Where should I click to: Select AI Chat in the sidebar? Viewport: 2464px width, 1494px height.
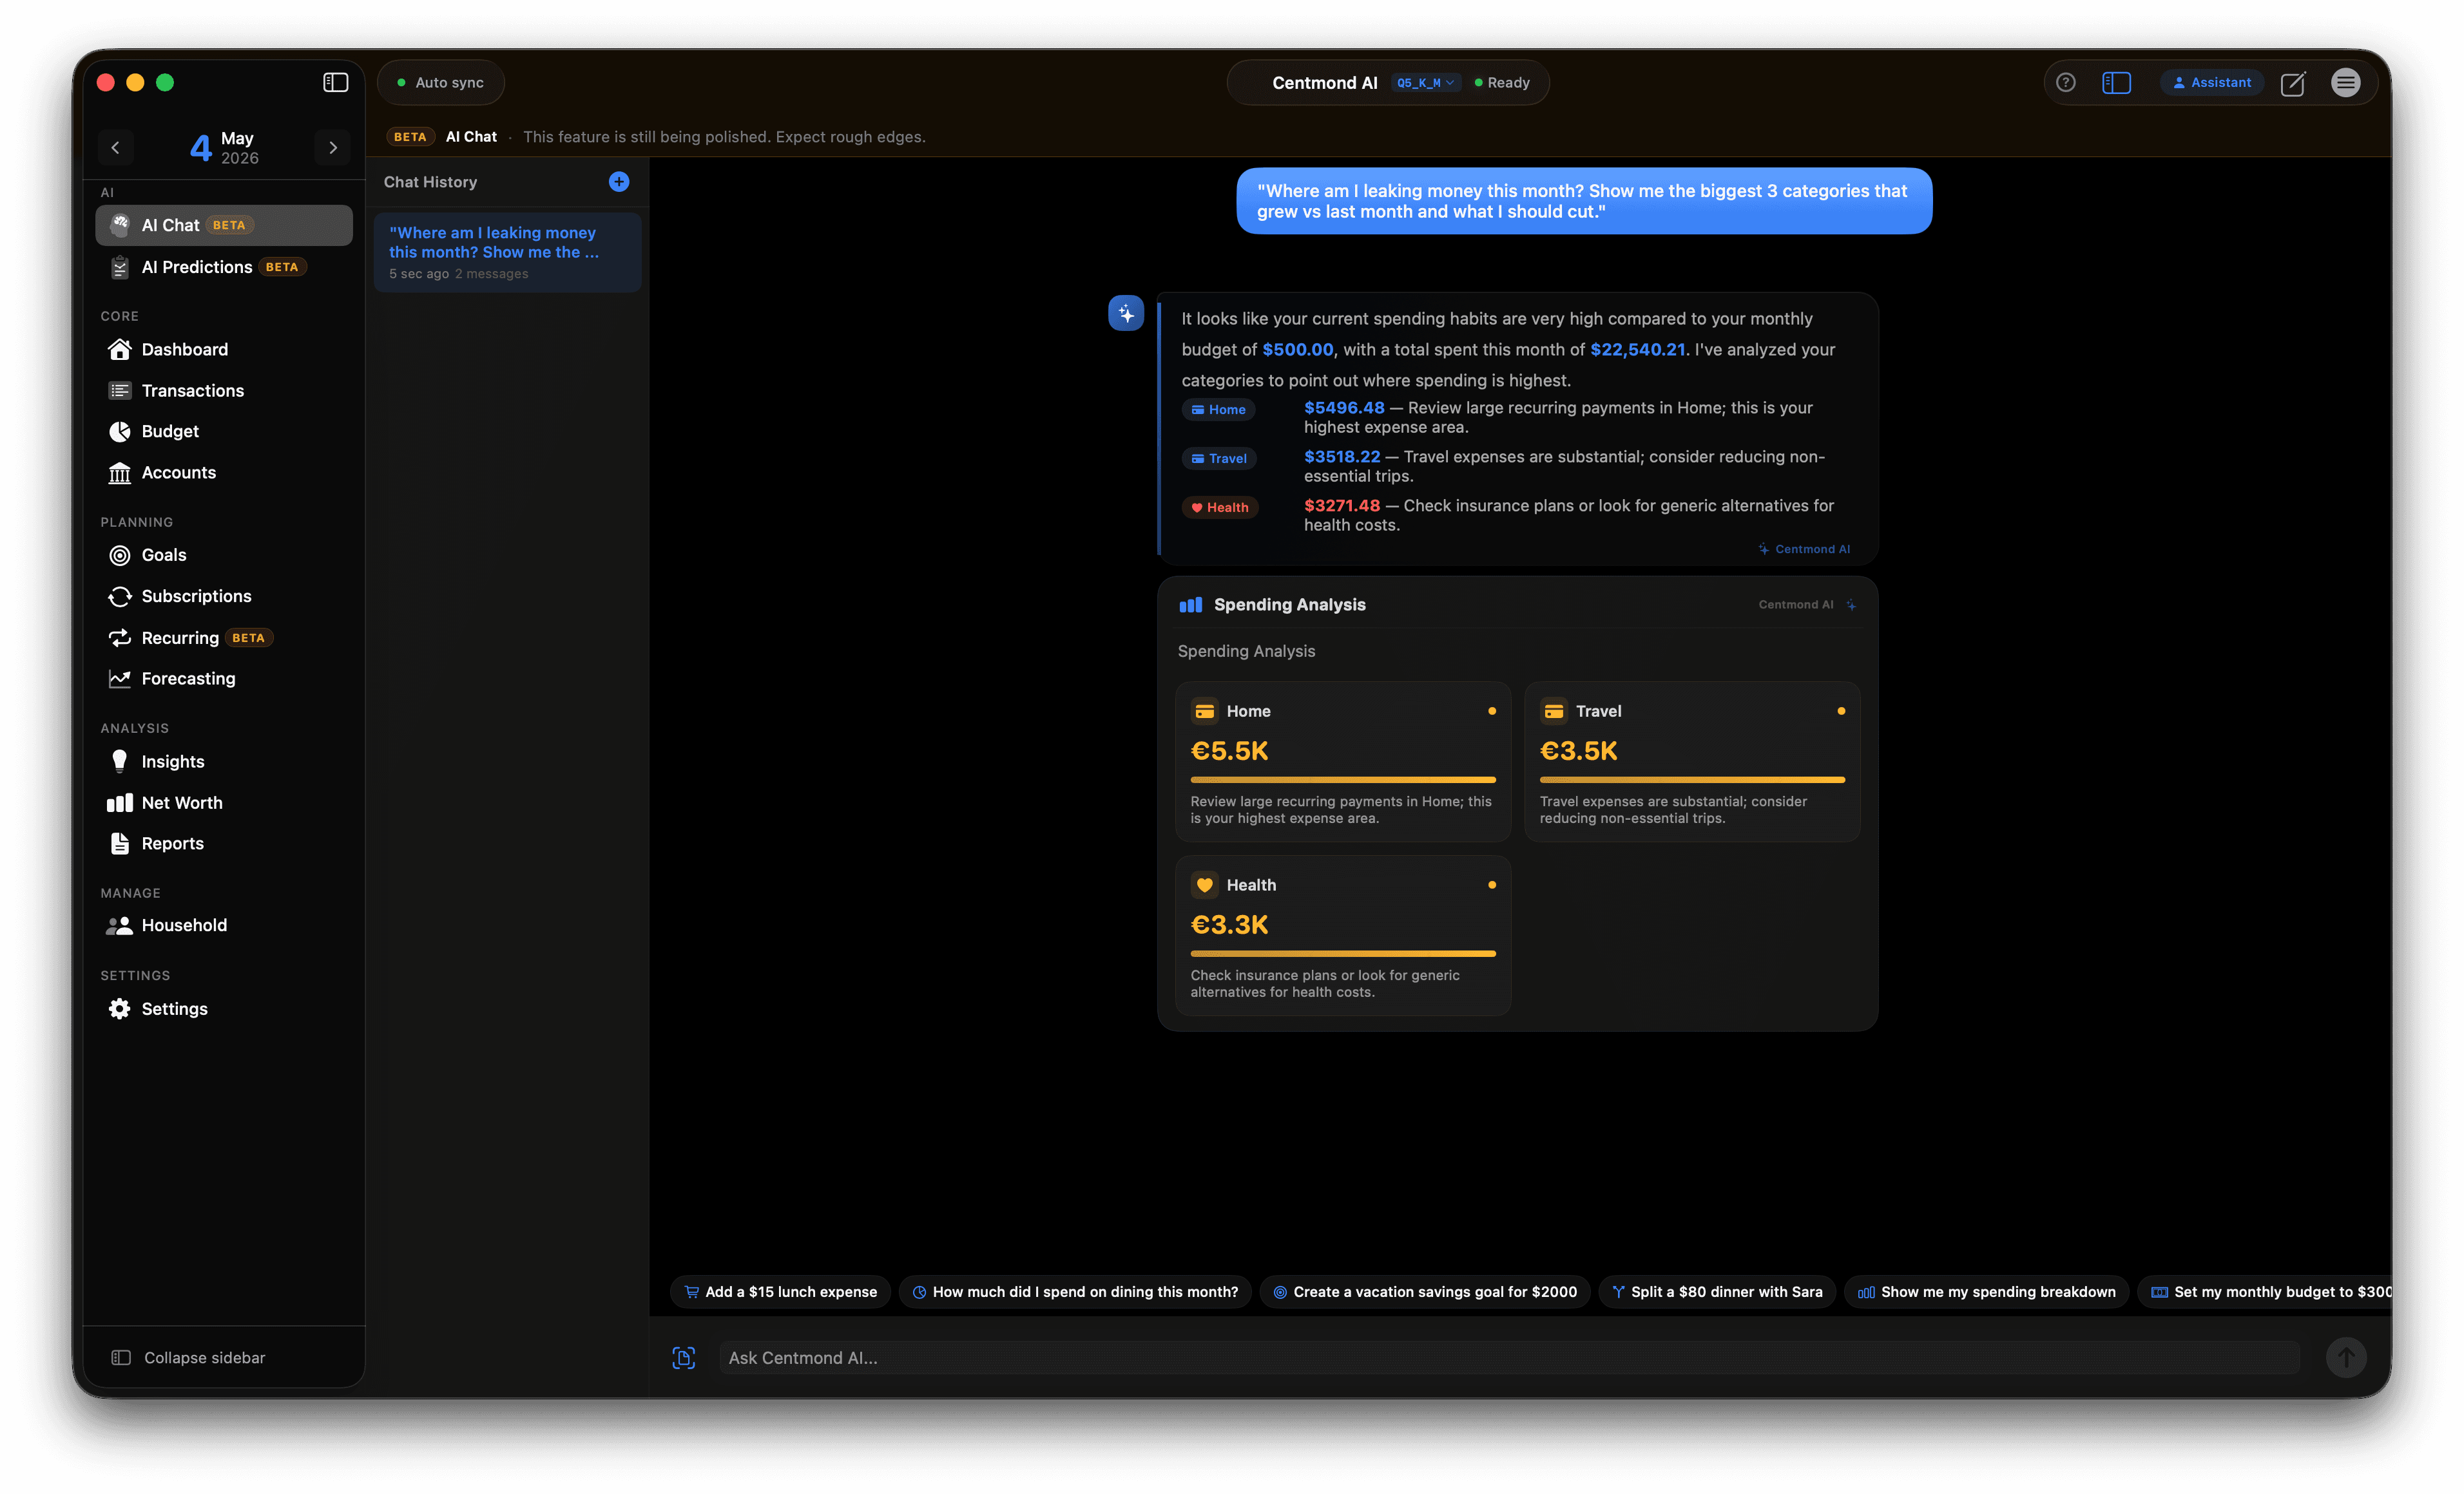pyautogui.click(x=224, y=225)
